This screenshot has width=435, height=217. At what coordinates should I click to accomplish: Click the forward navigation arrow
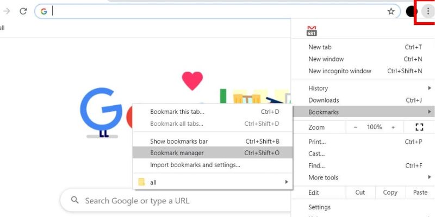coord(7,11)
